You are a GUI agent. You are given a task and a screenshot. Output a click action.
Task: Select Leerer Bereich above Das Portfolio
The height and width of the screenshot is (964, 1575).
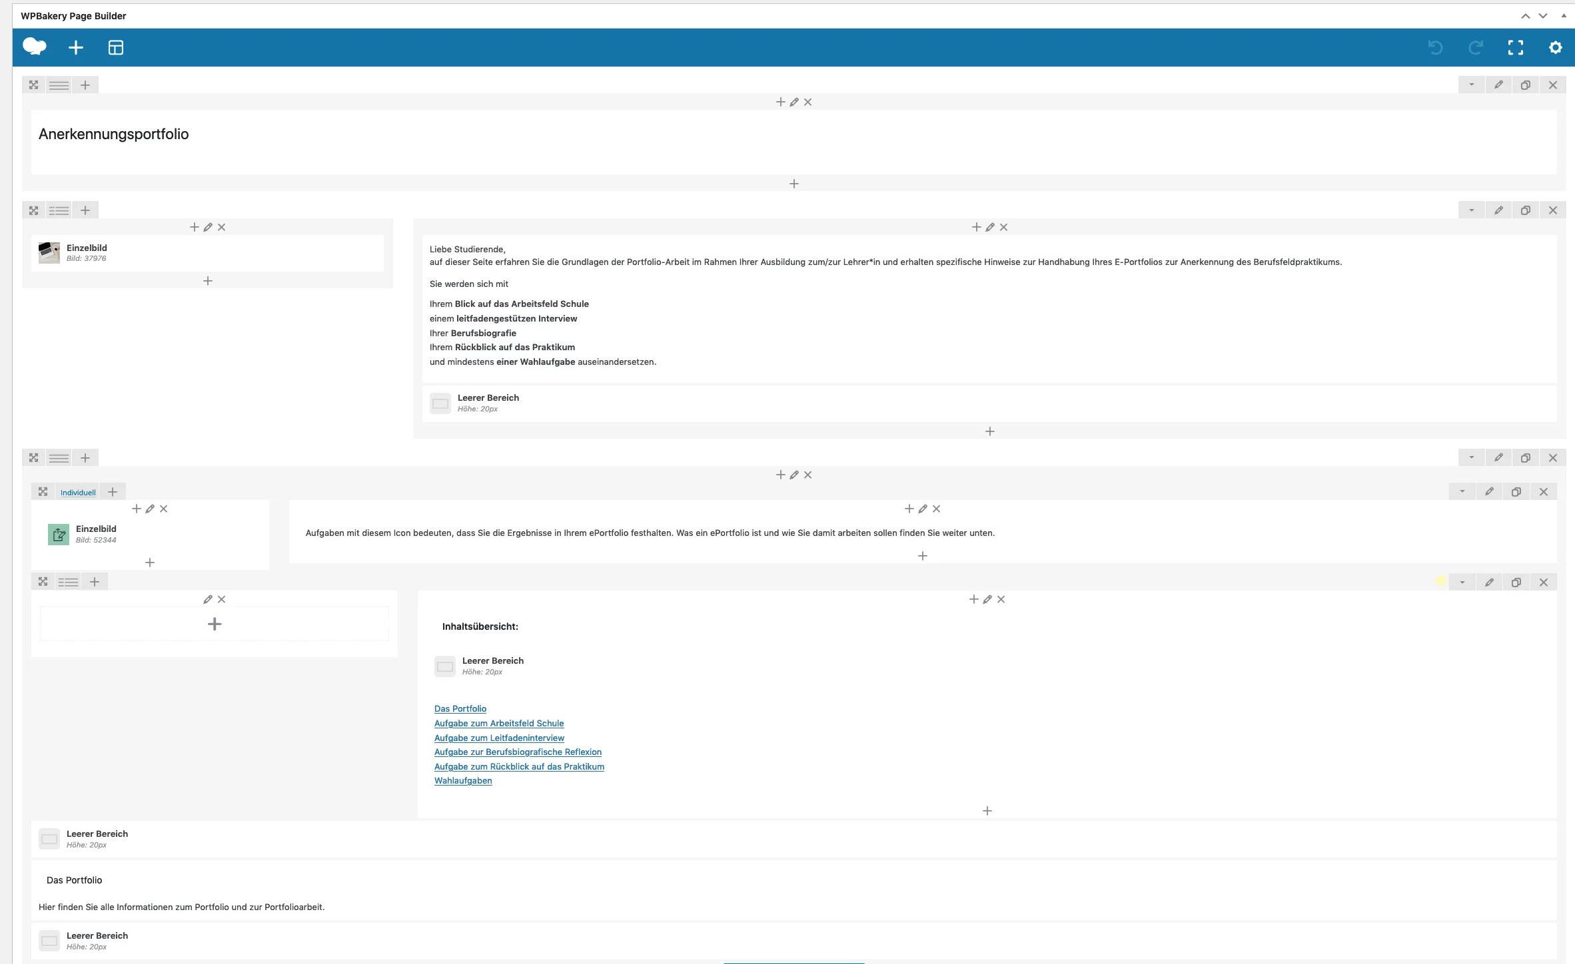[x=793, y=839]
